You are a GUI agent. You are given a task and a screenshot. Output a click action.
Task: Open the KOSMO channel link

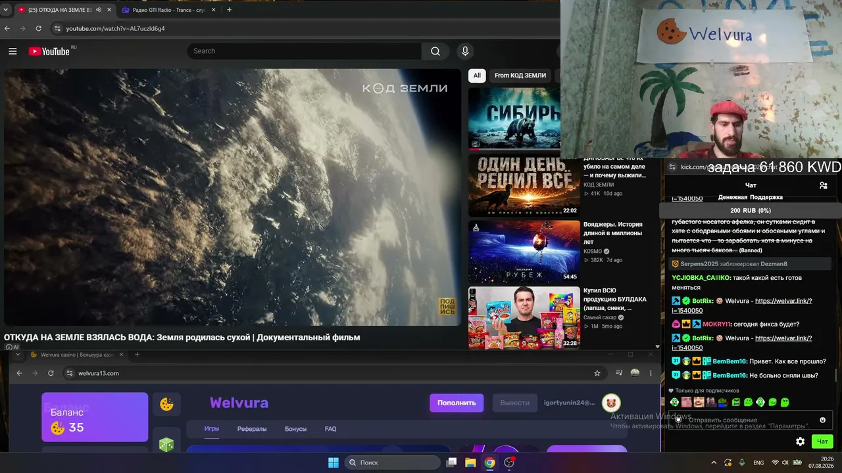[594, 251]
